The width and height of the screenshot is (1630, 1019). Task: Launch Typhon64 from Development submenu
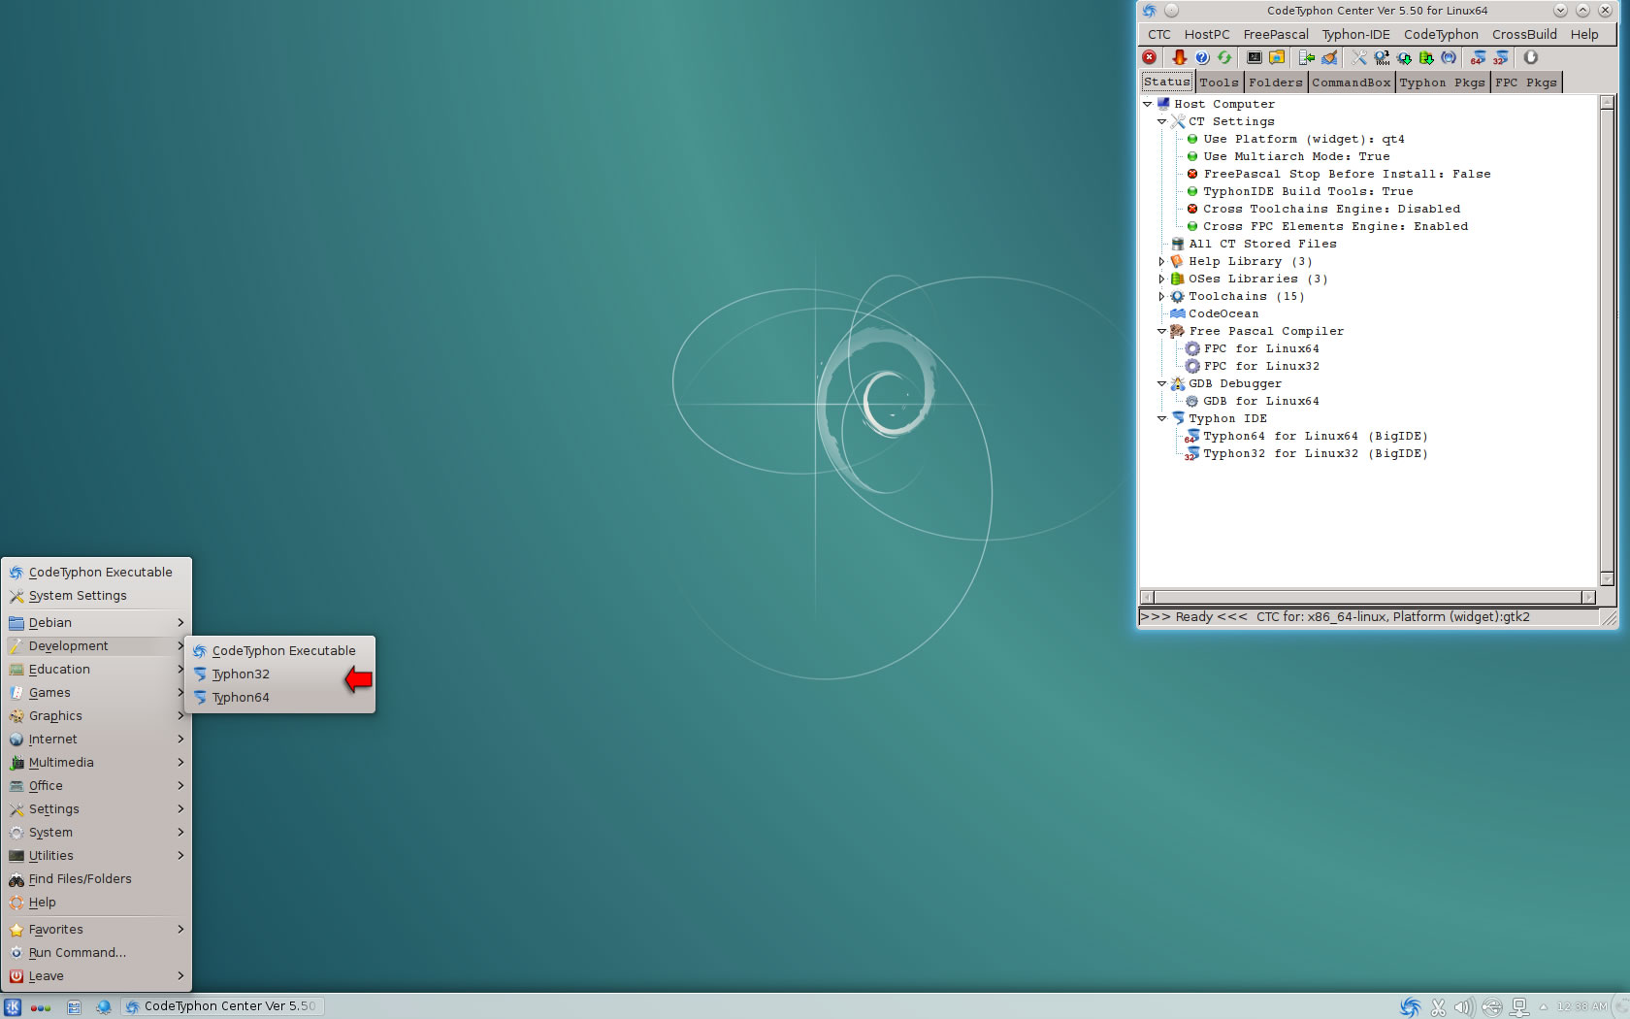click(x=279, y=698)
